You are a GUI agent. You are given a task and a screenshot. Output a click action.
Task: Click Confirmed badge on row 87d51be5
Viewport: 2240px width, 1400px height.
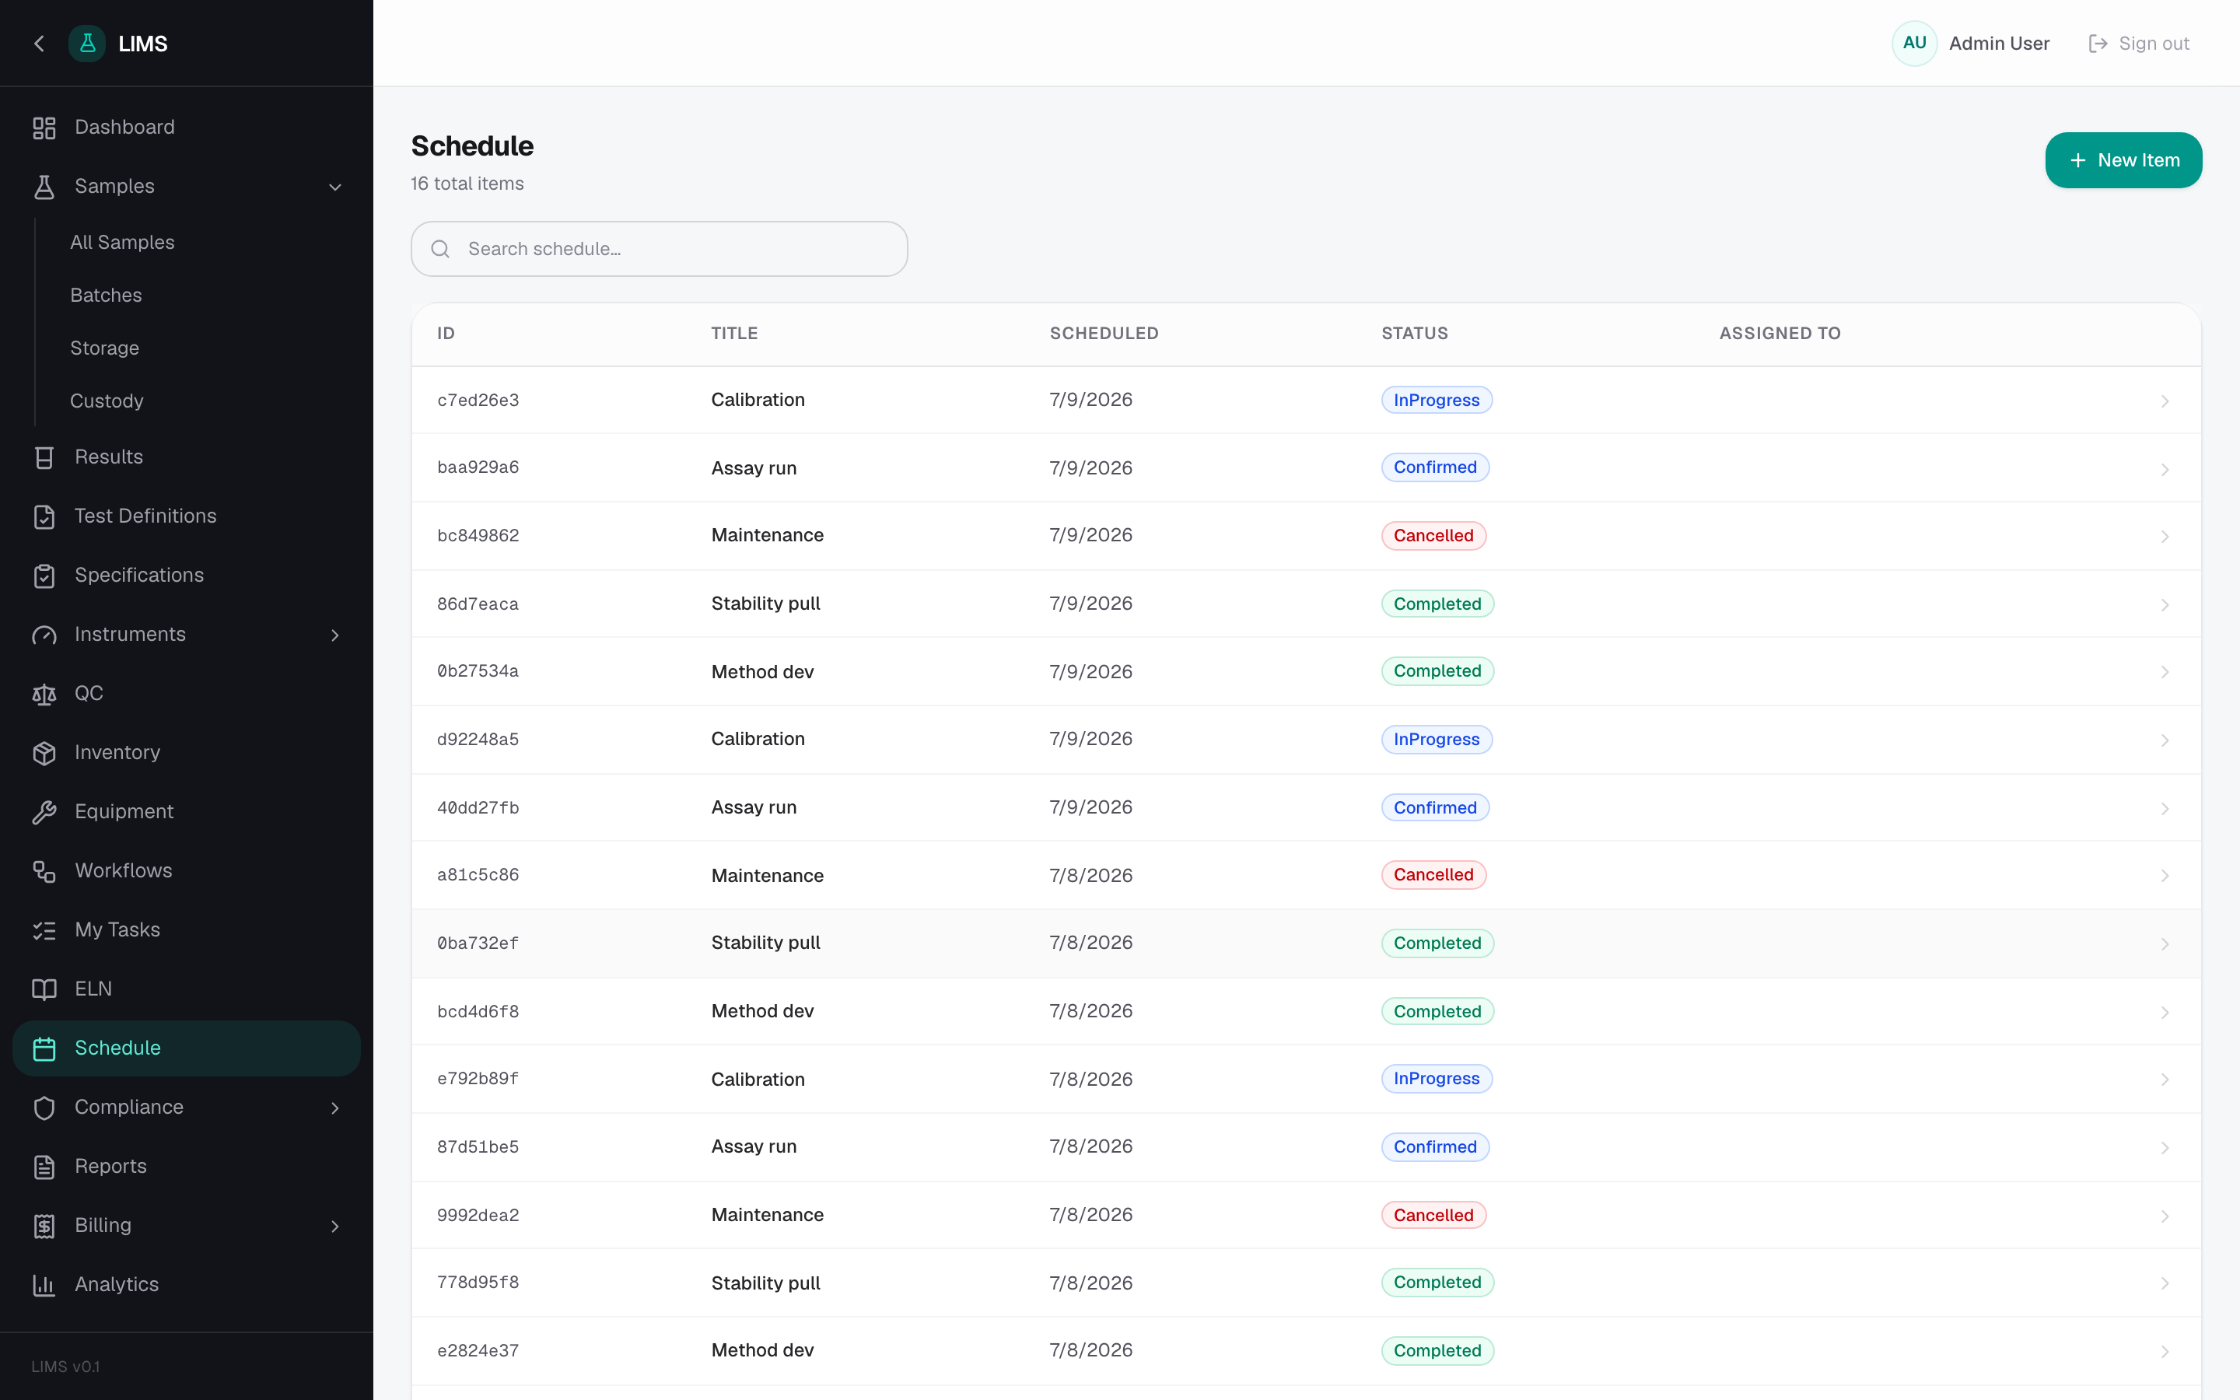(1435, 1147)
